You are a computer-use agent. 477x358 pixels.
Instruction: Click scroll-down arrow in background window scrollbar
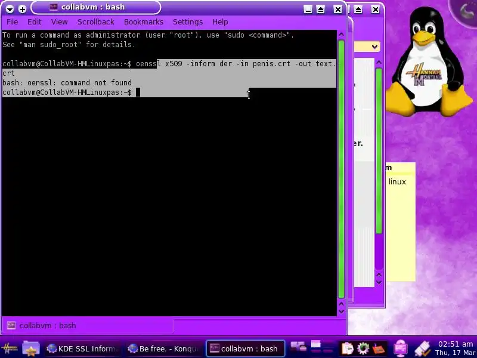click(379, 282)
